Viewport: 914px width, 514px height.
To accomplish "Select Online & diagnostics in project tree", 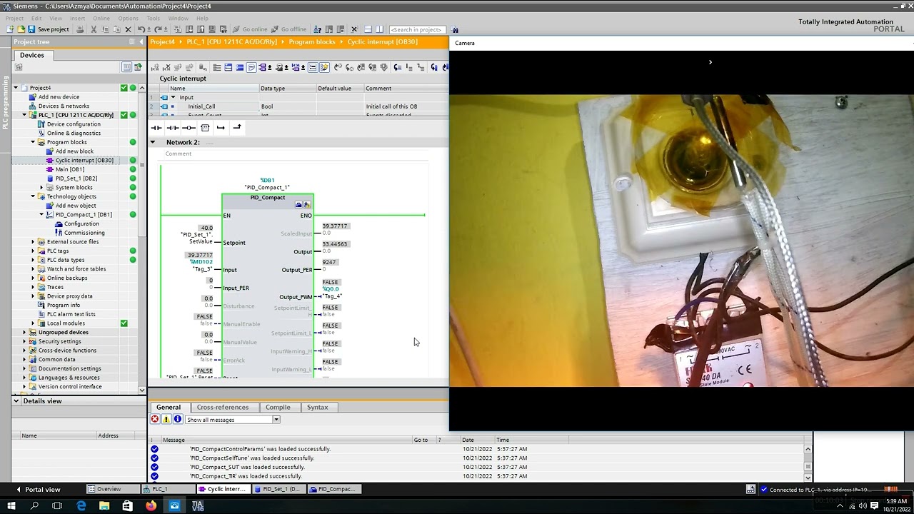I will click(x=74, y=133).
